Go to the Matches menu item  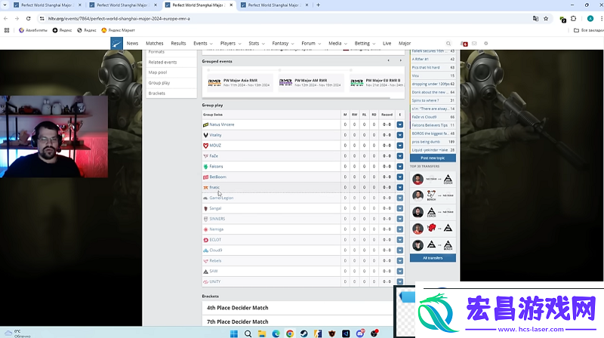click(155, 44)
